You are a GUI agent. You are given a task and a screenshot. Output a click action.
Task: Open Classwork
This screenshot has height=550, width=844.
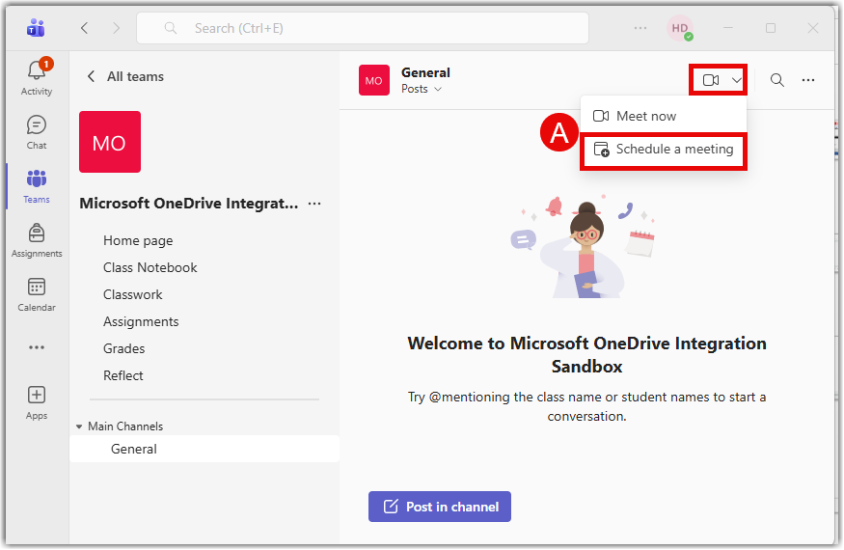click(132, 294)
